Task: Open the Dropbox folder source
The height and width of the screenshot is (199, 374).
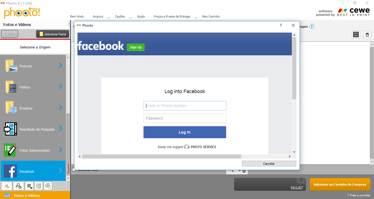Action: [x=33, y=108]
